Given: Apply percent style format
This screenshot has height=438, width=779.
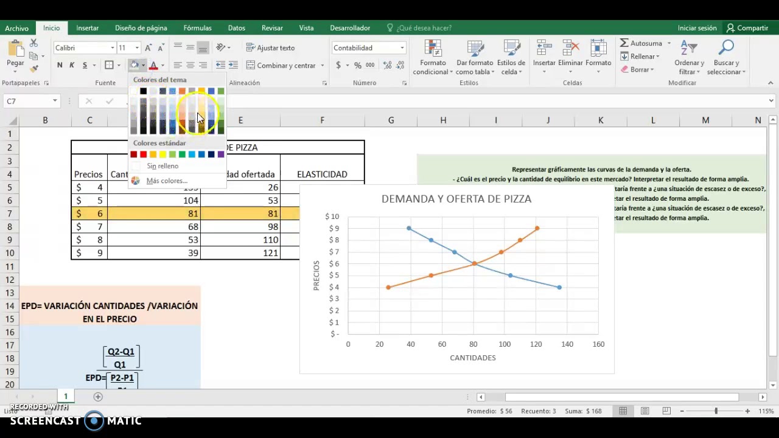Looking at the screenshot, I should pyautogui.click(x=358, y=65).
